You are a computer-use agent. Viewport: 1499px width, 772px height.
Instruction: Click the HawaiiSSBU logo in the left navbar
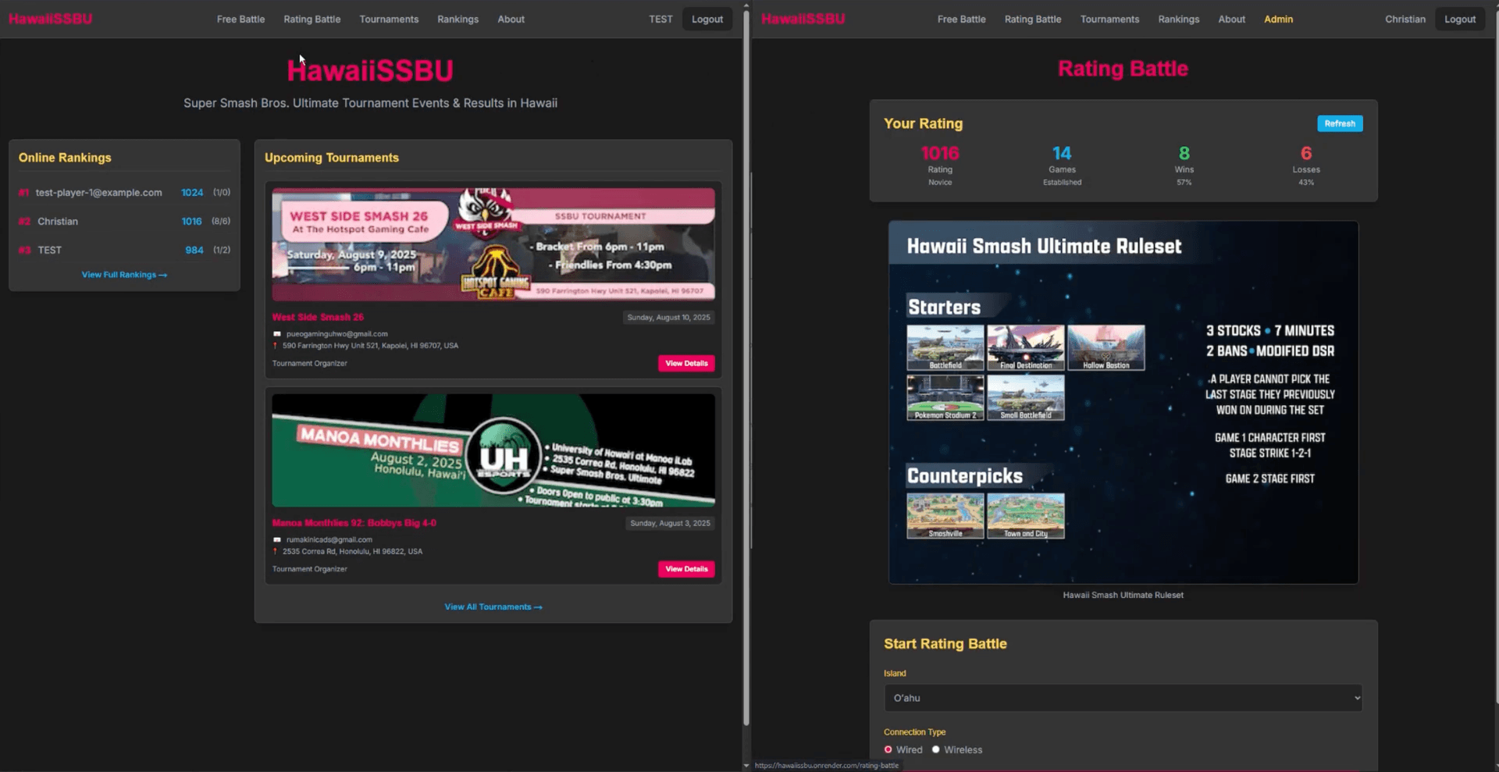pyautogui.click(x=50, y=19)
